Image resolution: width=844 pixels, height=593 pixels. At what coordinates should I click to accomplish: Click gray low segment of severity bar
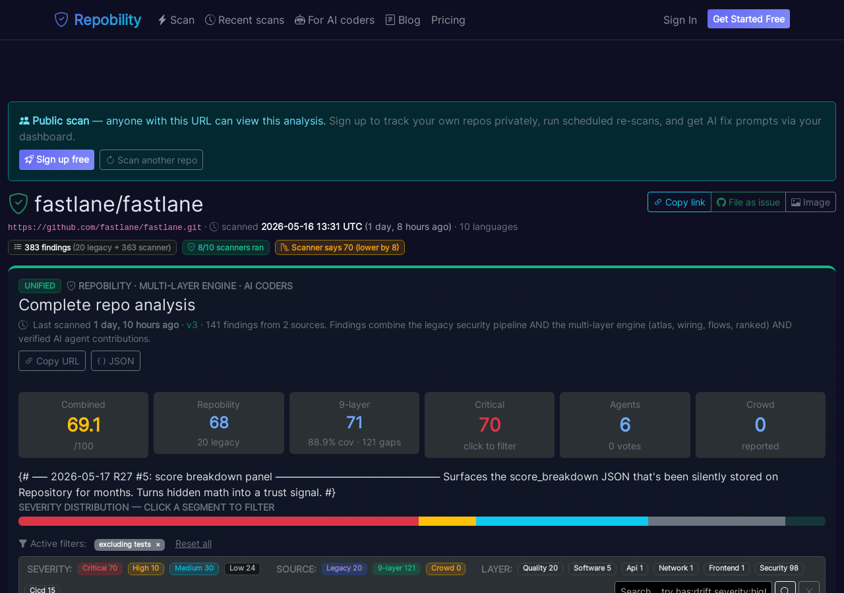tap(717, 521)
